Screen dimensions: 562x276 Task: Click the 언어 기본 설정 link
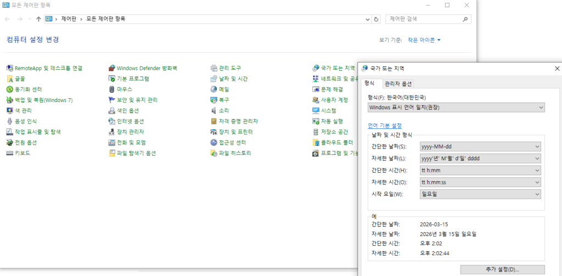(x=384, y=126)
